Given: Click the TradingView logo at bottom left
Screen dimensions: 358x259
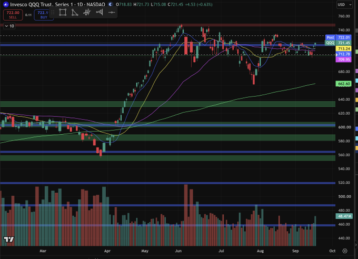Looking at the screenshot, I should click(8, 240).
